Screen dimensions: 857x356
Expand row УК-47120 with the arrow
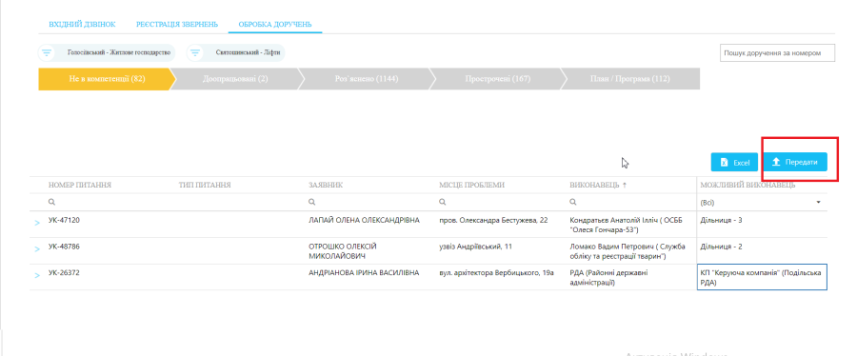[38, 223]
